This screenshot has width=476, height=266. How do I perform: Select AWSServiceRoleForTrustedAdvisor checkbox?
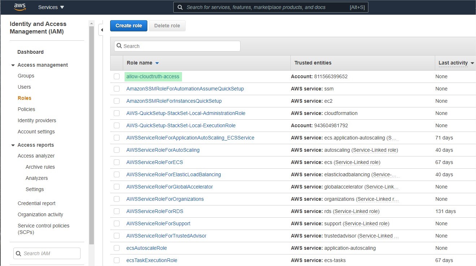click(x=117, y=236)
